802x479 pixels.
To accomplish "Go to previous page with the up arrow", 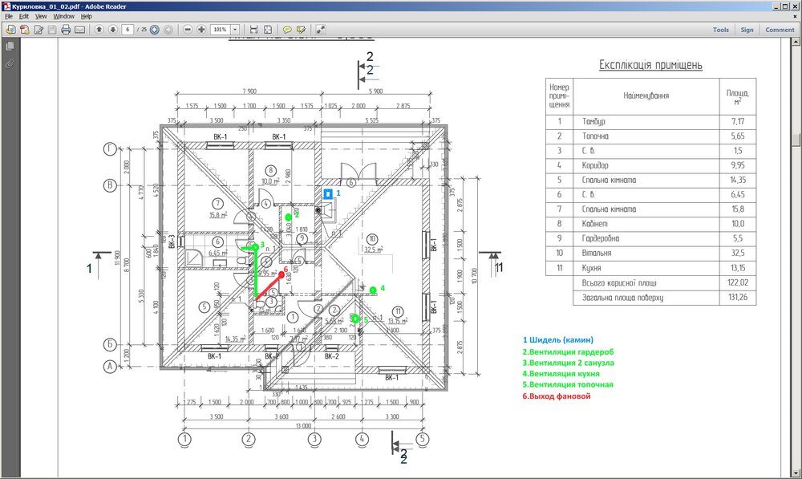I will pos(99,30).
